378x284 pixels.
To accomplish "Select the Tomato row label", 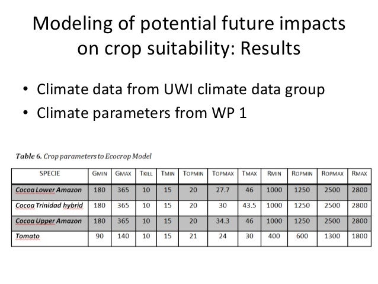I will click(x=27, y=236).
